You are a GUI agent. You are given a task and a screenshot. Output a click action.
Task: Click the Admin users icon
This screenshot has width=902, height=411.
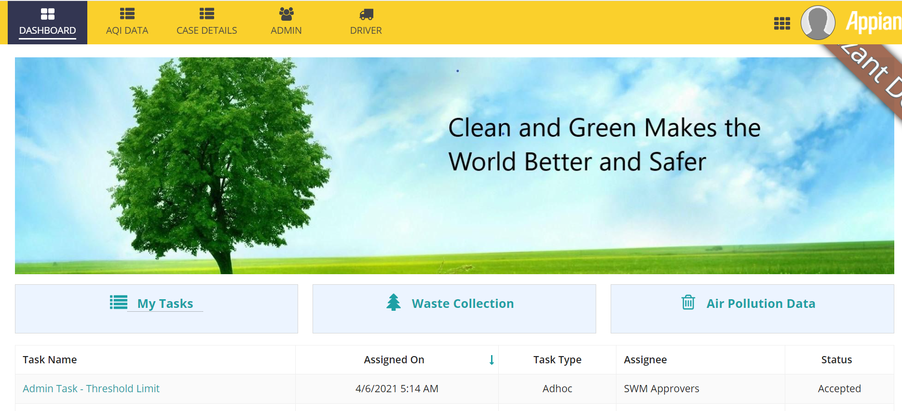tap(286, 14)
